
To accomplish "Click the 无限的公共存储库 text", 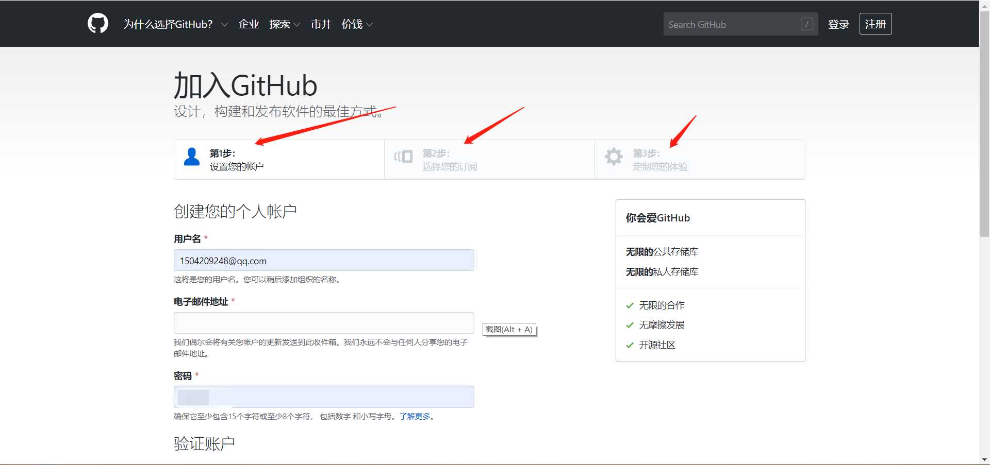I will pyautogui.click(x=662, y=252).
